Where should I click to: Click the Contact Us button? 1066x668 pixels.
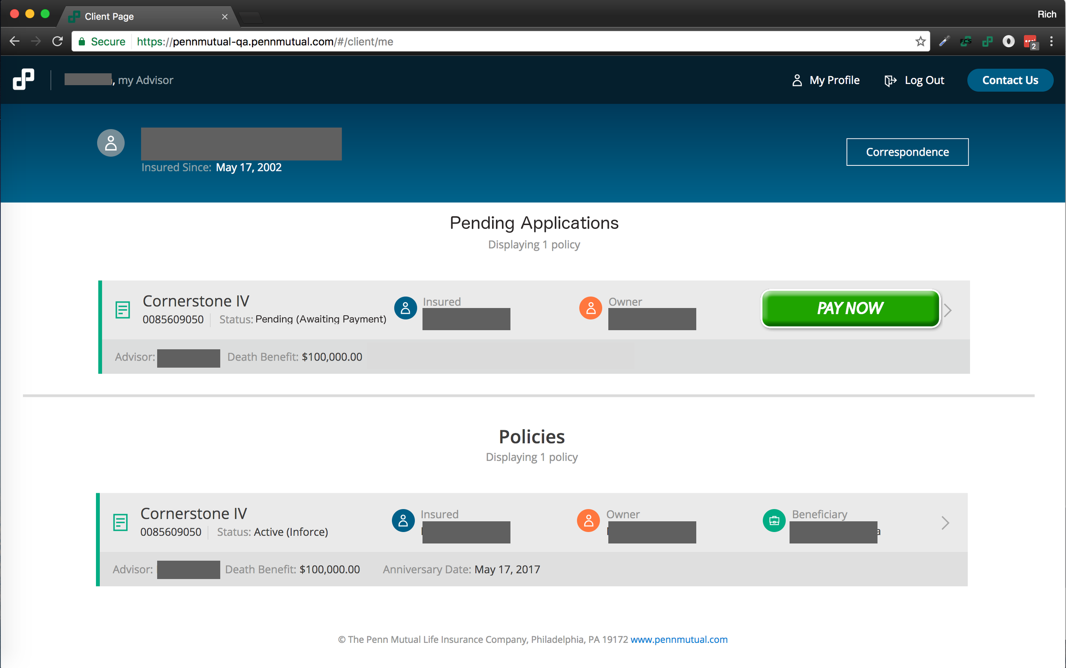pos(1010,80)
